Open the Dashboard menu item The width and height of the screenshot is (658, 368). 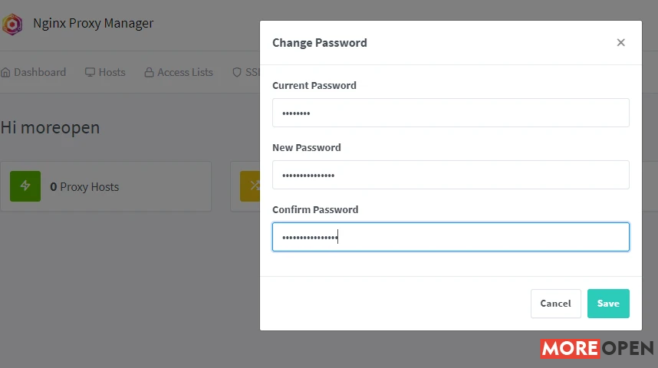(34, 72)
